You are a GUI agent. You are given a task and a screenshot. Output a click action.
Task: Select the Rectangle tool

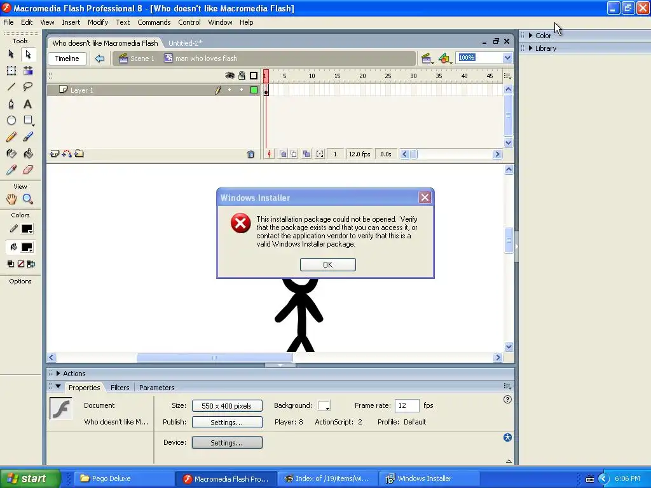pyautogui.click(x=28, y=120)
